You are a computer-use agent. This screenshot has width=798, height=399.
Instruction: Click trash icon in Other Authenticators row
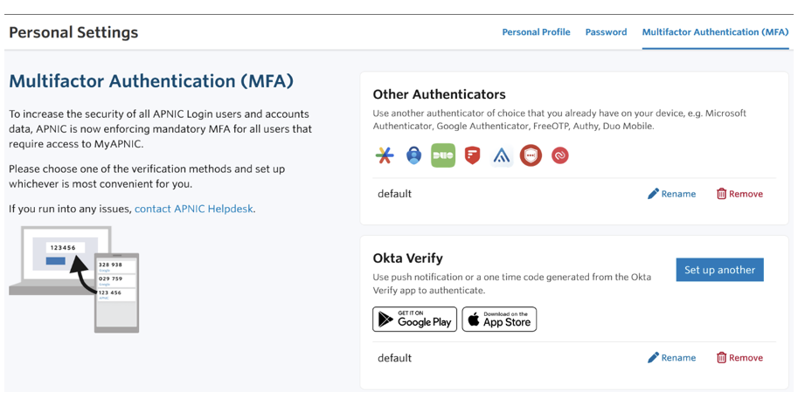pyautogui.click(x=721, y=194)
